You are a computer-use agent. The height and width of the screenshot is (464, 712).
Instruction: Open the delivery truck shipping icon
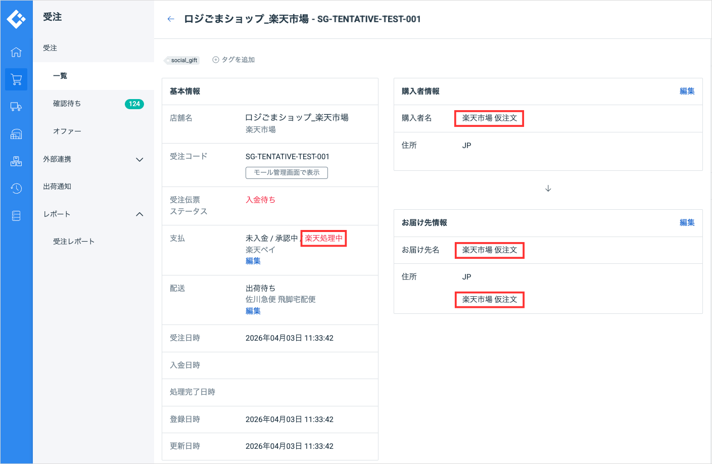(16, 107)
